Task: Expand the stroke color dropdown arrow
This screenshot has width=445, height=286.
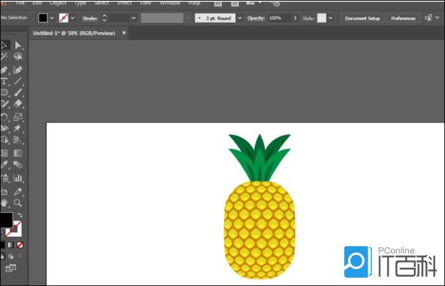Action: click(x=73, y=18)
